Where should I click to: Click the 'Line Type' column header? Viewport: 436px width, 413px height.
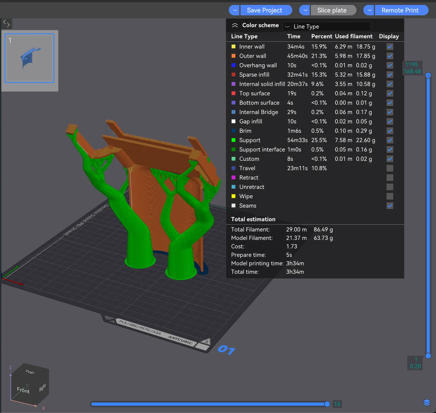coord(244,37)
